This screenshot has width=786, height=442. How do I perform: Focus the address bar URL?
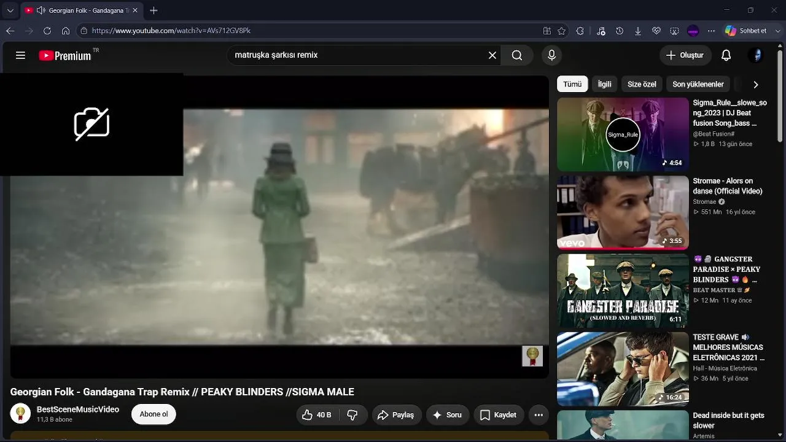pos(171,31)
